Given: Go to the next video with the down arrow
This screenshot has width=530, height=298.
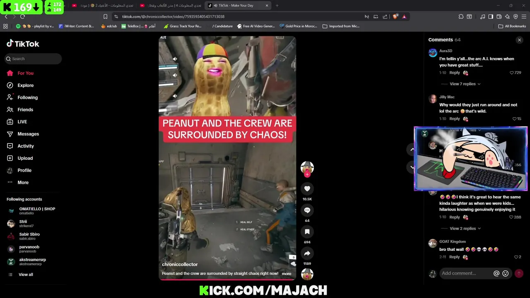Looking at the screenshot, I should coord(412,168).
